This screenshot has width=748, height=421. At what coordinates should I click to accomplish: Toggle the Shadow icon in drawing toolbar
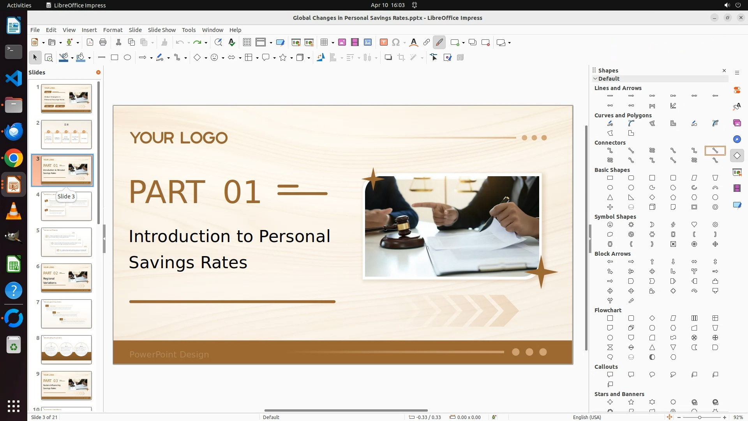(x=388, y=58)
